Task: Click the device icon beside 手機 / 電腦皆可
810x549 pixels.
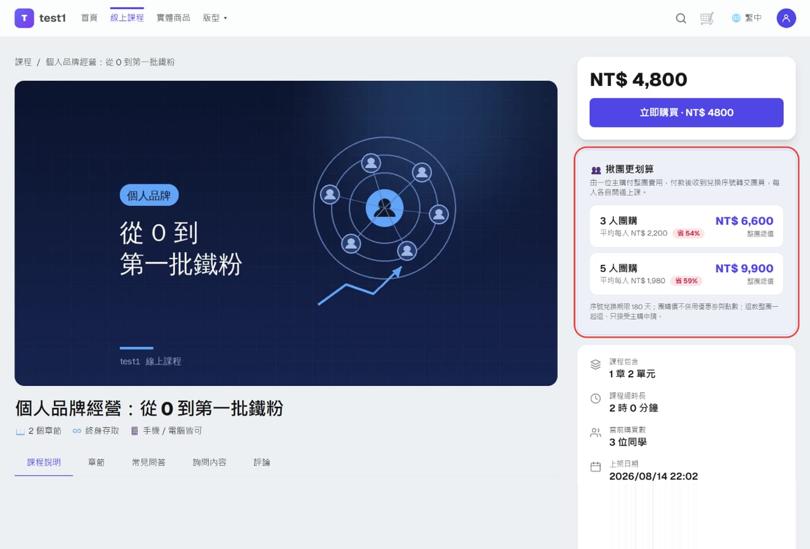Action: point(135,431)
